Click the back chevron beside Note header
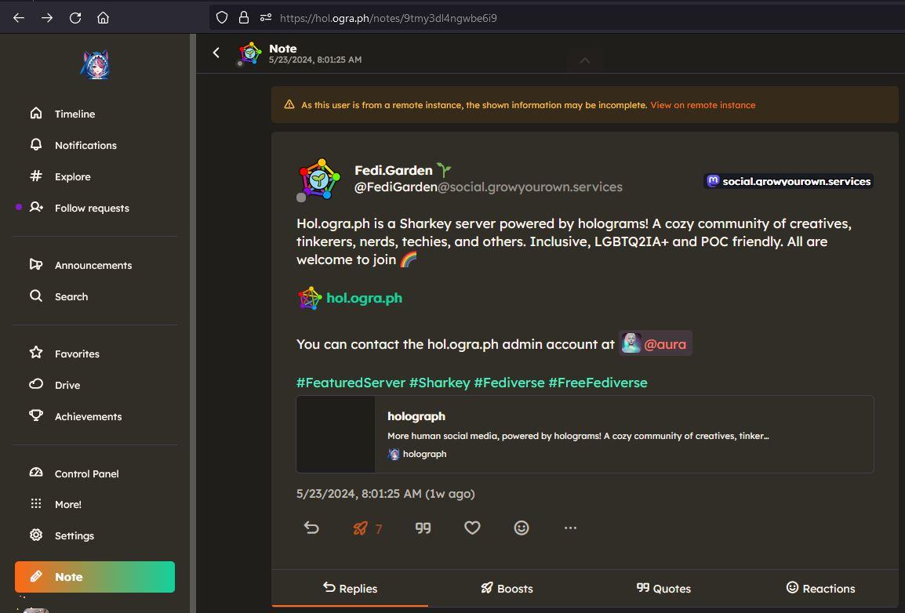 (x=216, y=53)
